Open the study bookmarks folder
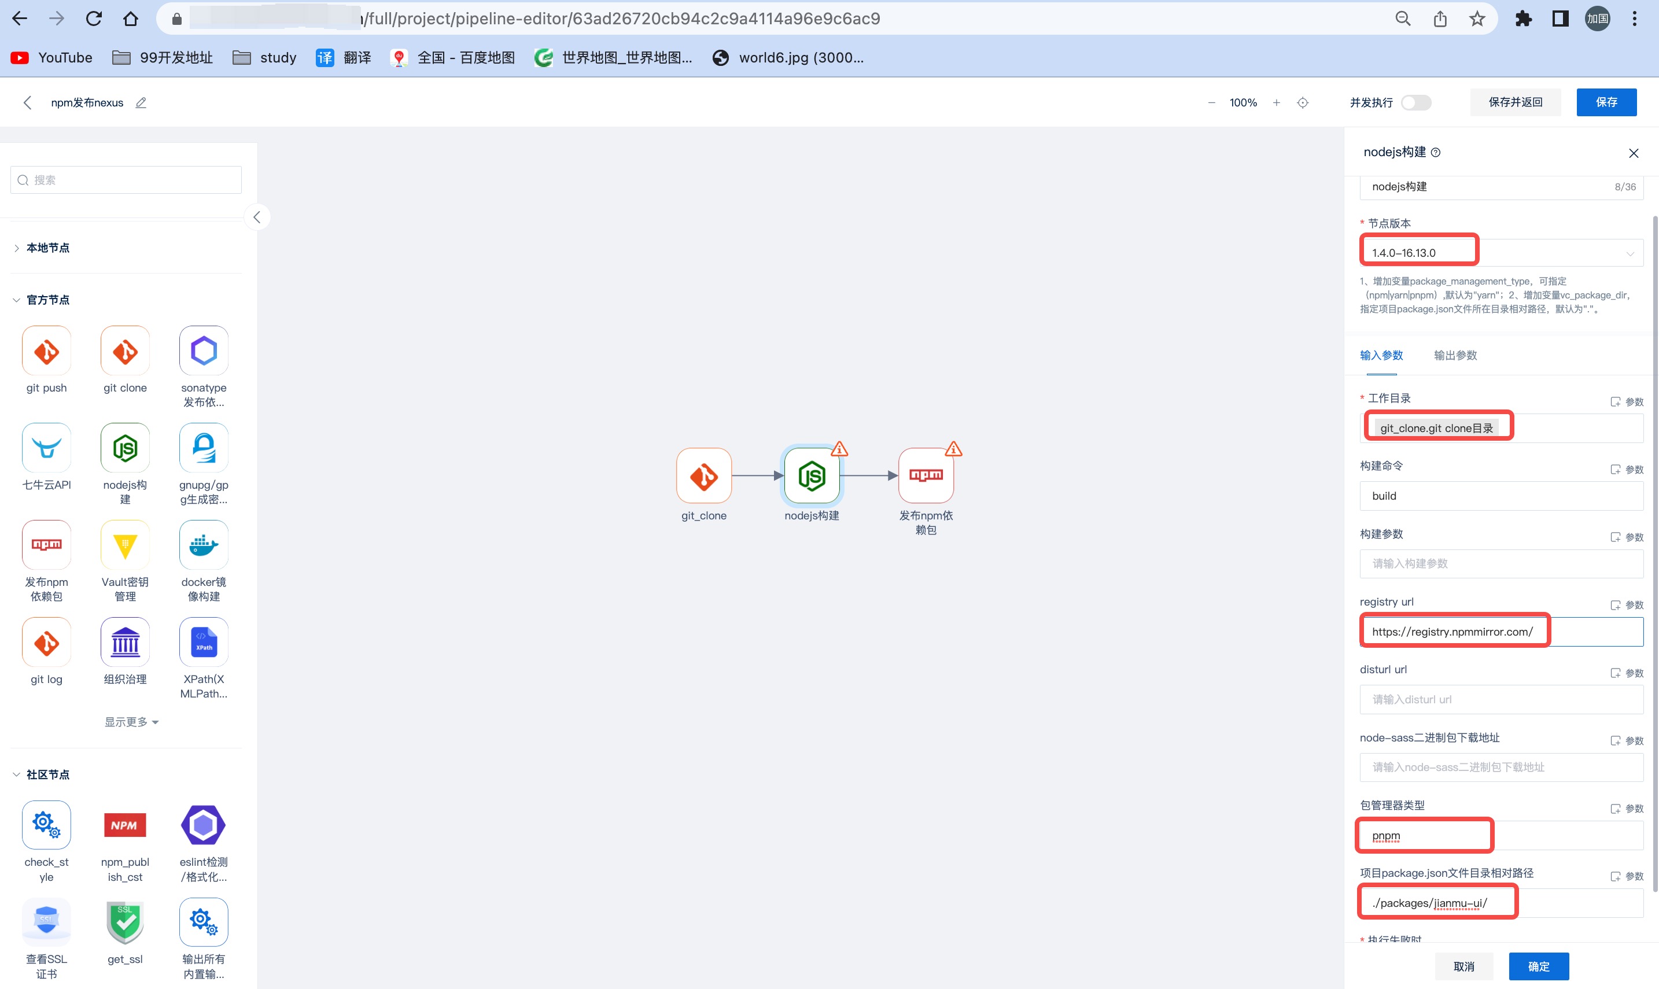 [264, 57]
